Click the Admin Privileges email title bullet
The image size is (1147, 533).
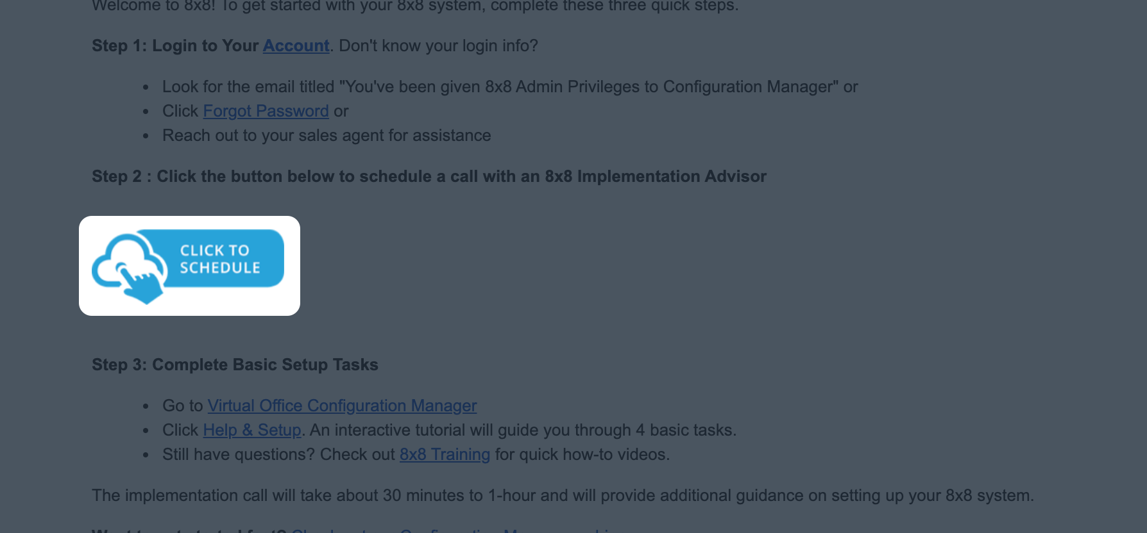click(x=510, y=86)
